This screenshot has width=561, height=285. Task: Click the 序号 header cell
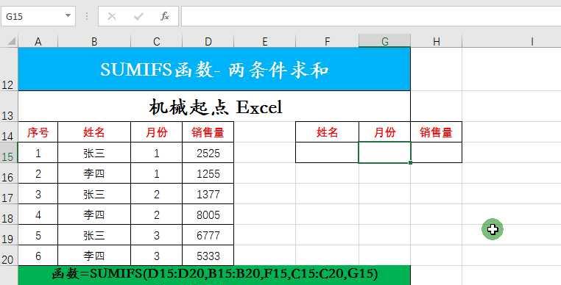(x=38, y=131)
